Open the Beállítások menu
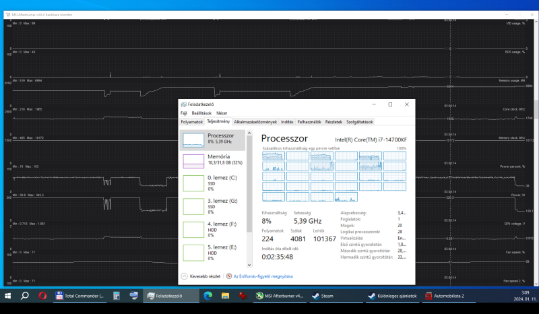539x314 pixels. 201,113
